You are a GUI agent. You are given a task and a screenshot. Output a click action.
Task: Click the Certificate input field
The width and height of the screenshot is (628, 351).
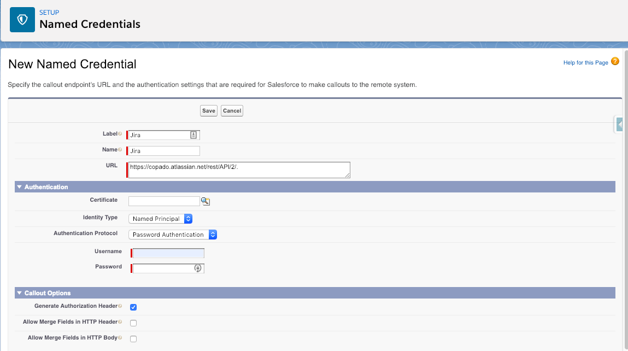point(164,201)
